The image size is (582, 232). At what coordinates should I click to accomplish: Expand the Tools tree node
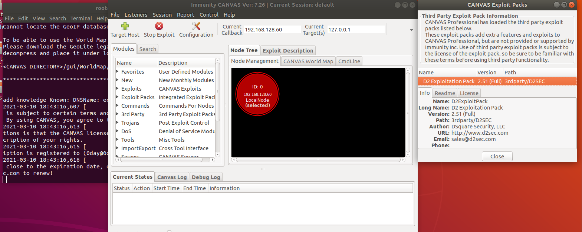point(118,139)
